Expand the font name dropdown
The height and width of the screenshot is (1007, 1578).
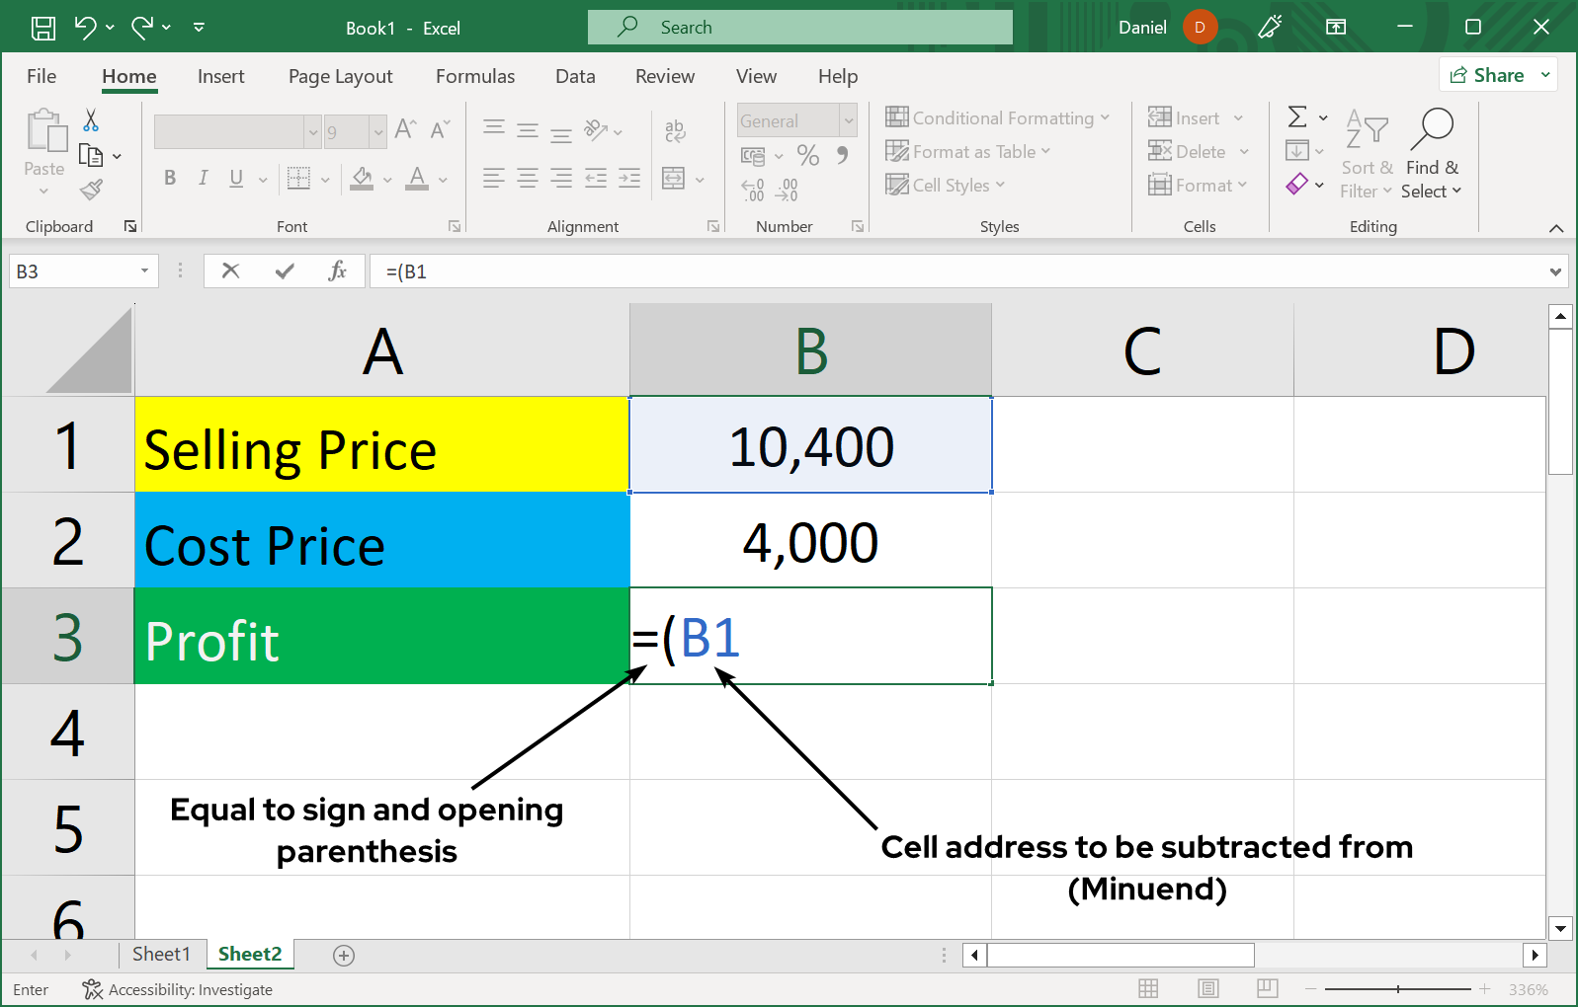[313, 131]
